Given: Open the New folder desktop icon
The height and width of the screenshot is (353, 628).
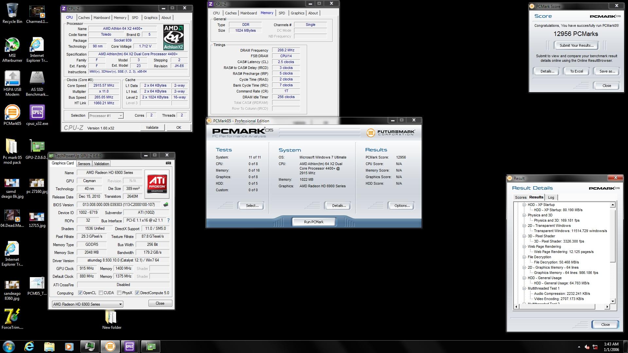Looking at the screenshot, I should pyautogui.click(x=112, y=320).
